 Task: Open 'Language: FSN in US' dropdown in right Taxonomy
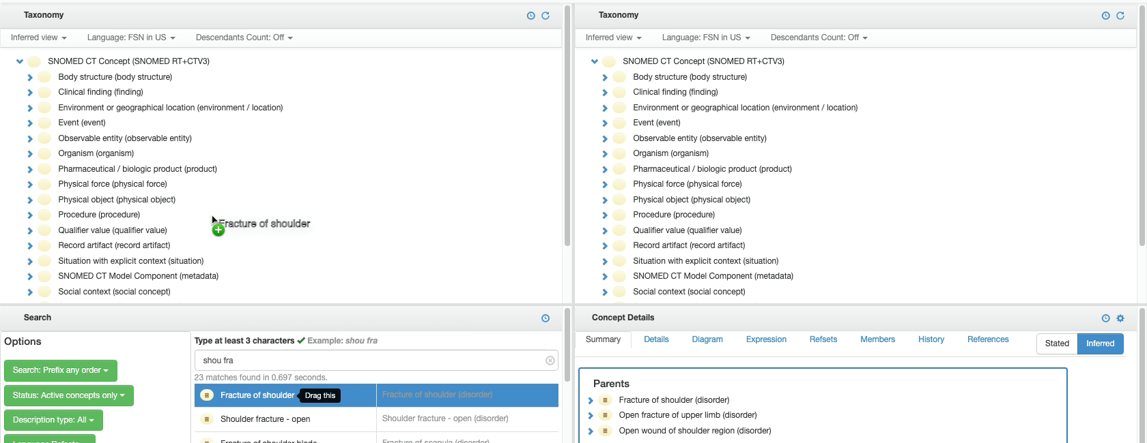point(706,37)
